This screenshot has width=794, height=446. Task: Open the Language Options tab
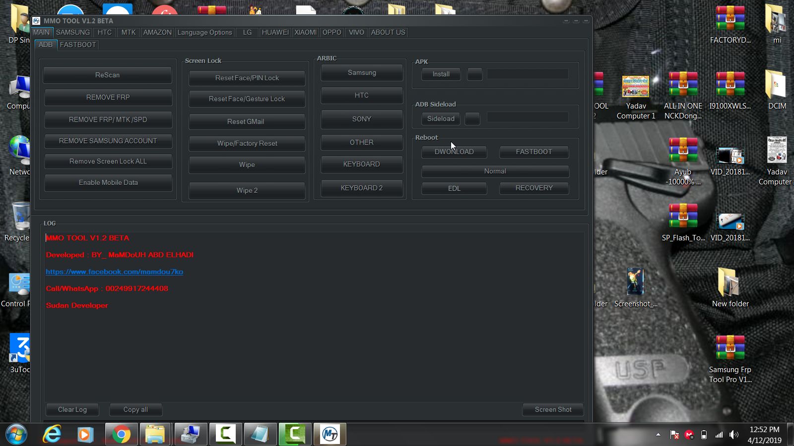(x=205, y=32)
